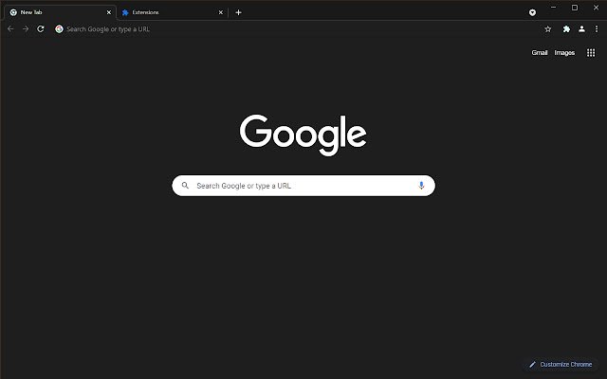Image resolution: width=607 pixels, height=379 pixels.
Task: Close the Extensions tab
Action: tap(221, 12)
